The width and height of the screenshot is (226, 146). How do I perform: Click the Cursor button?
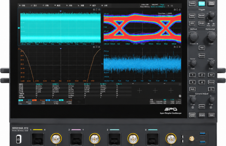tap(202, 106)
